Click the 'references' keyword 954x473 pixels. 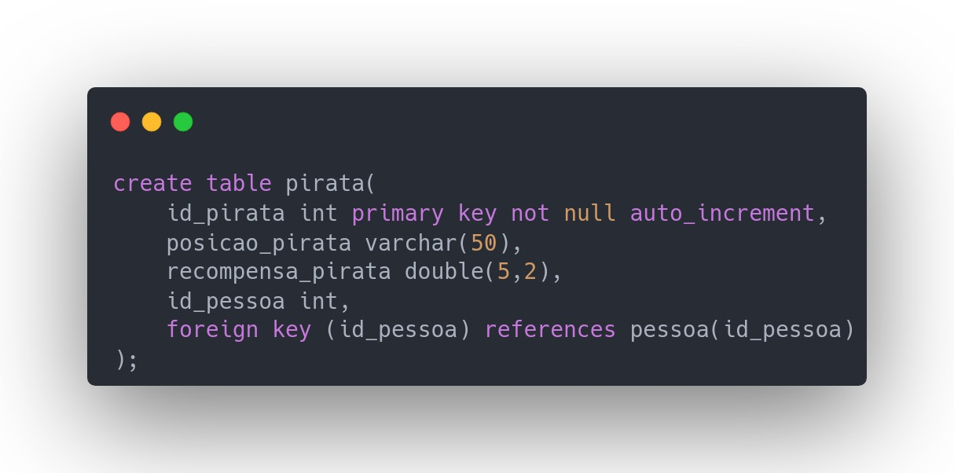click(x=550, y=330)
